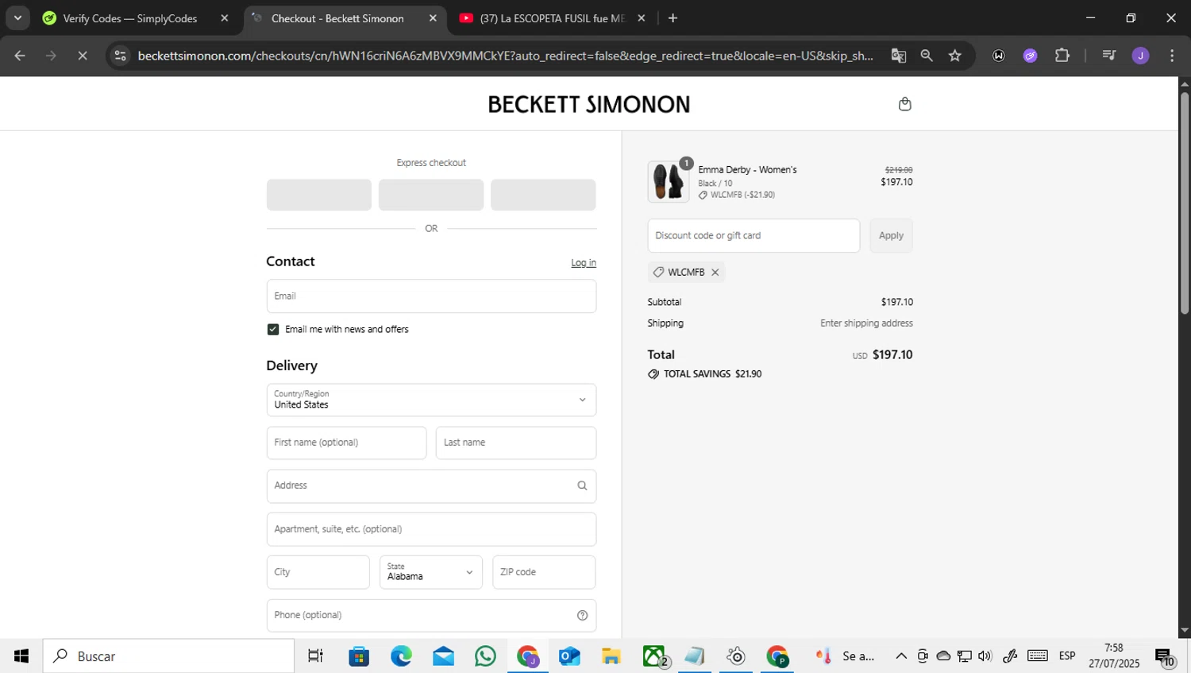Open Chrome three-dot menu
This screenshot has width=1191, height=673.
[1172, 56]
